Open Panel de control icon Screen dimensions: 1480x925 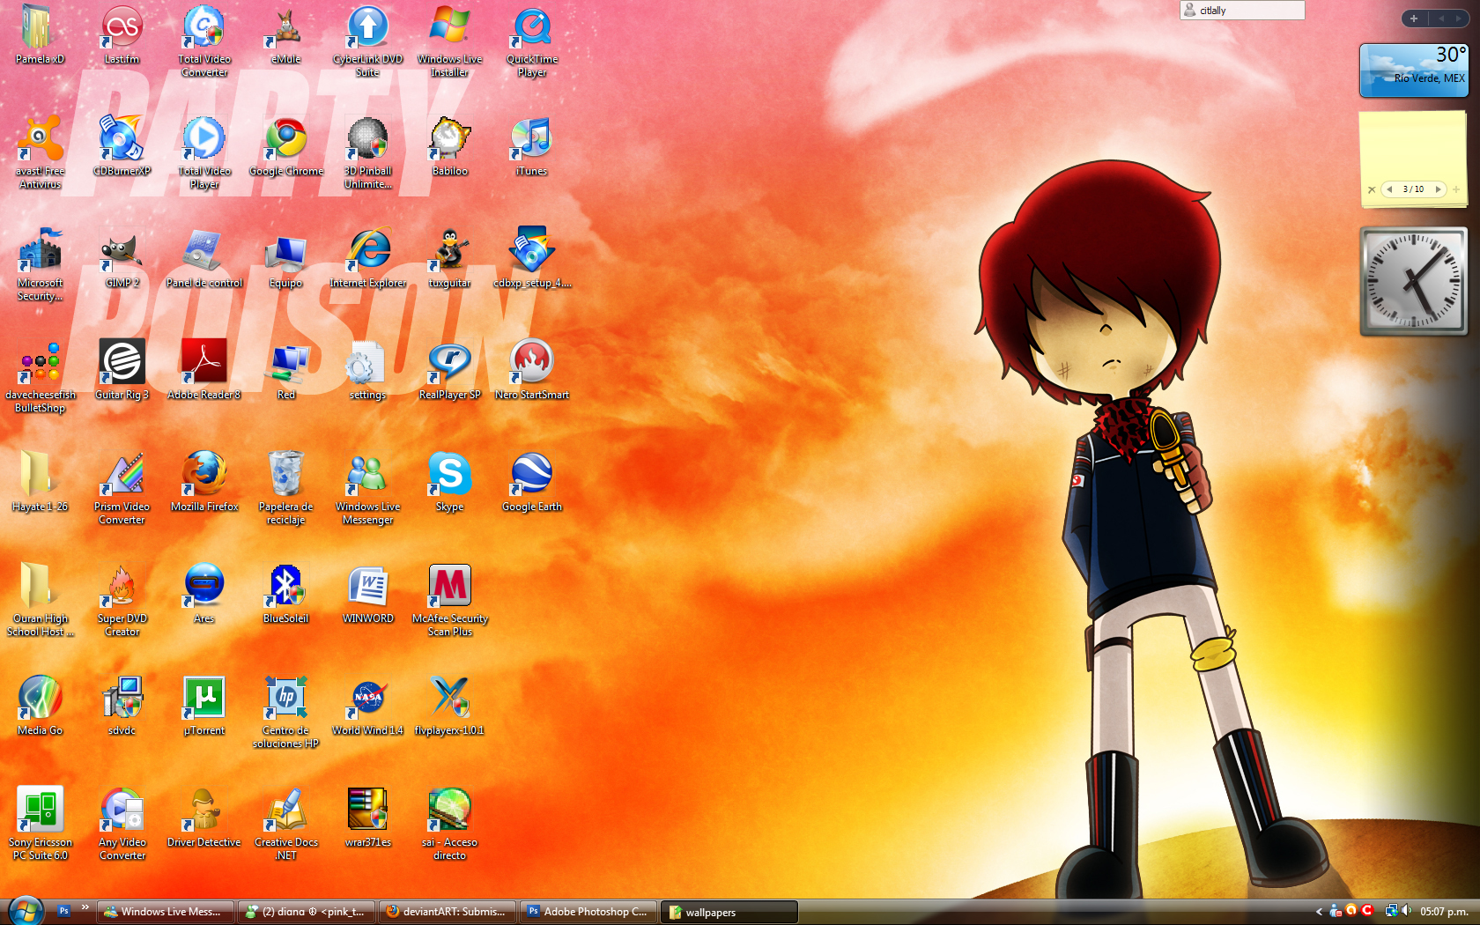click(203, 258)
